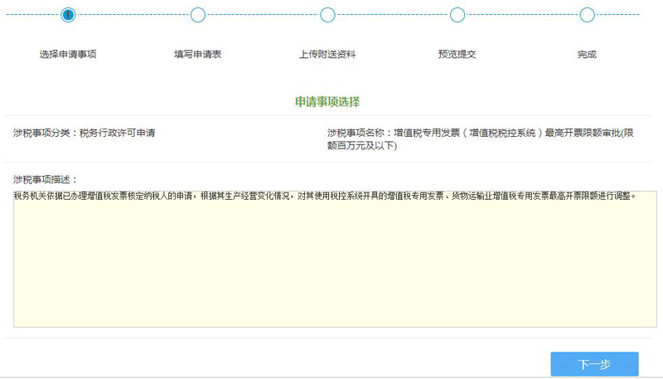Select the 预览提交 step label
The width and height of the screenshot is (663, 379).
pyautogui.click(x=457, y=54)
